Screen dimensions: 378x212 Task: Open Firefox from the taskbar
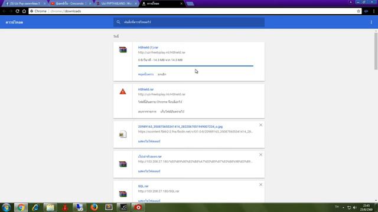coord(94,207)
